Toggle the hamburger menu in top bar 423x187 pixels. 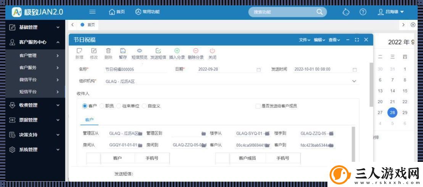click(x=92, y=12)
